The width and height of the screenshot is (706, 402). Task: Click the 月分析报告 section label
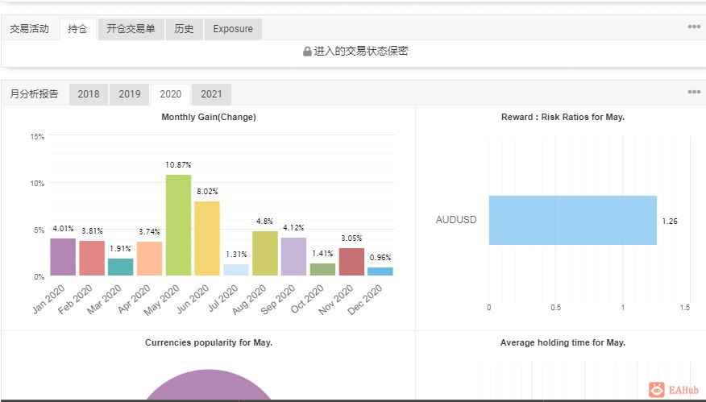pos(34,93)
